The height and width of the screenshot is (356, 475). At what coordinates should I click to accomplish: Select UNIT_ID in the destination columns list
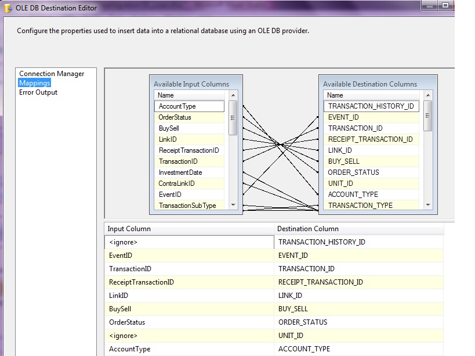tap(340, 184)
